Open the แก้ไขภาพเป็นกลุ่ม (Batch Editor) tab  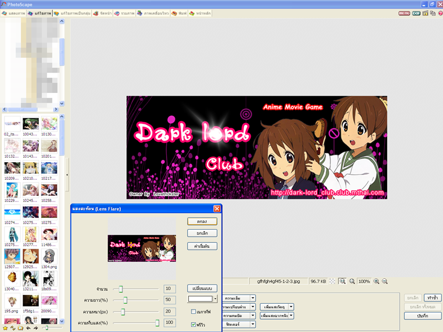pyautogui.click(x=72, y=13)
